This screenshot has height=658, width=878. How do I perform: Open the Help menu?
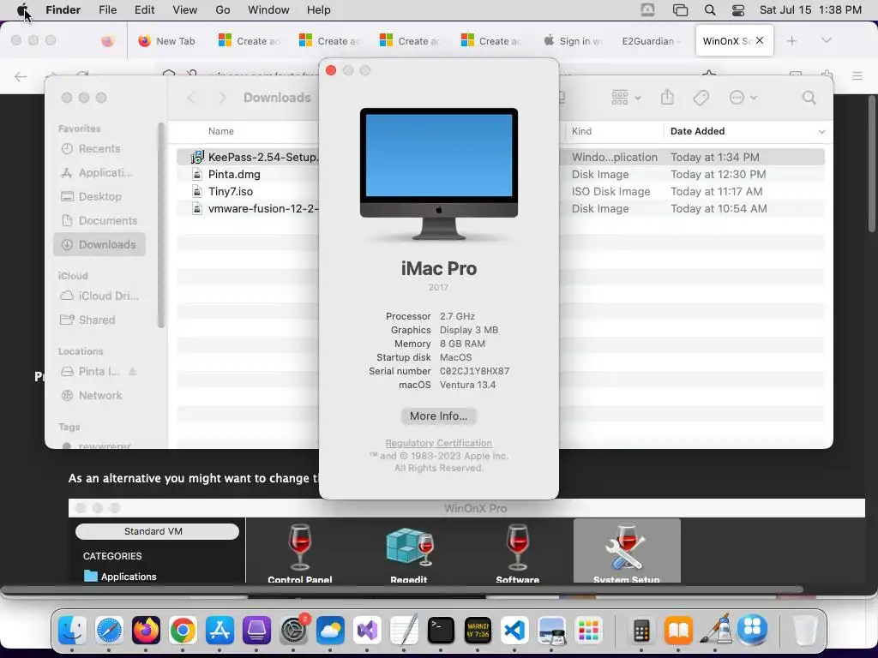[x=319, y=9]
